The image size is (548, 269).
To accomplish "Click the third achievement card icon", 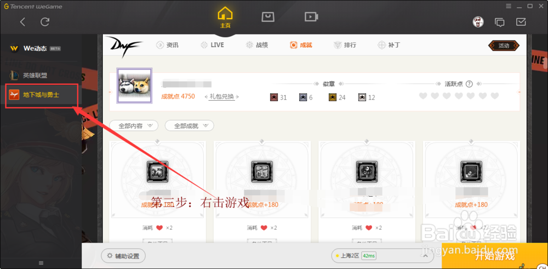I will [x=367, y=171].
